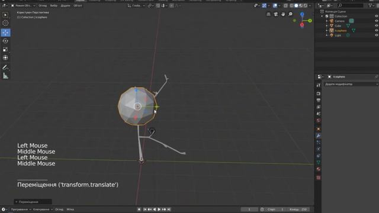
Task: Select the Cursor tool
Action: 5,23
